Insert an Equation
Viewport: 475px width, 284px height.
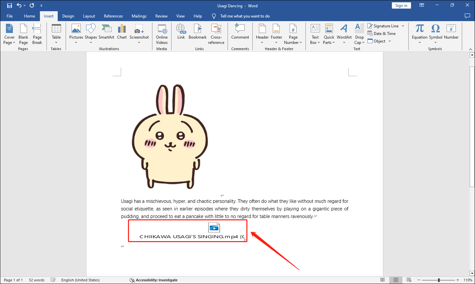(420, 34)
